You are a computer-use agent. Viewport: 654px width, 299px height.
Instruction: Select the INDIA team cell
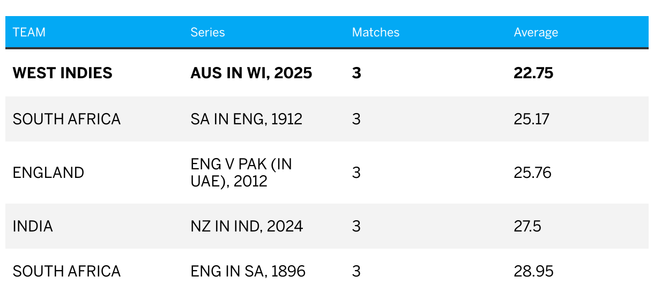pyautogui.click(x=33, y=226)
